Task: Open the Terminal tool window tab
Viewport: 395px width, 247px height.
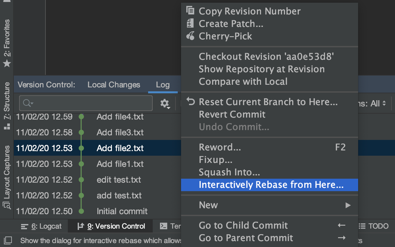Action: point(171,226)
